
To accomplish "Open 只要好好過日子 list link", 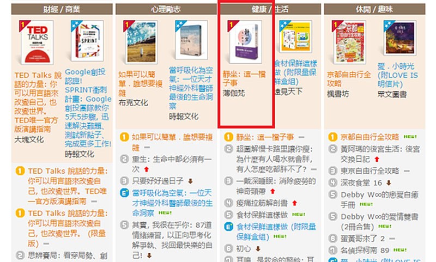I will coord(158,181).
